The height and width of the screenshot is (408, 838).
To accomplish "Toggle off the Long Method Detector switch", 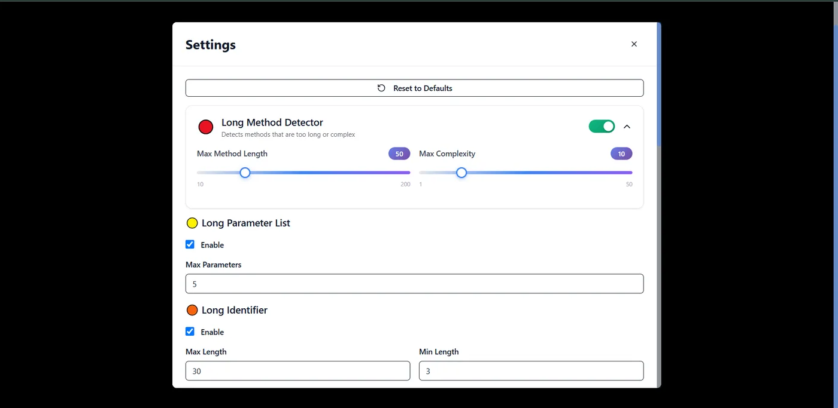I will click(602, 127).
